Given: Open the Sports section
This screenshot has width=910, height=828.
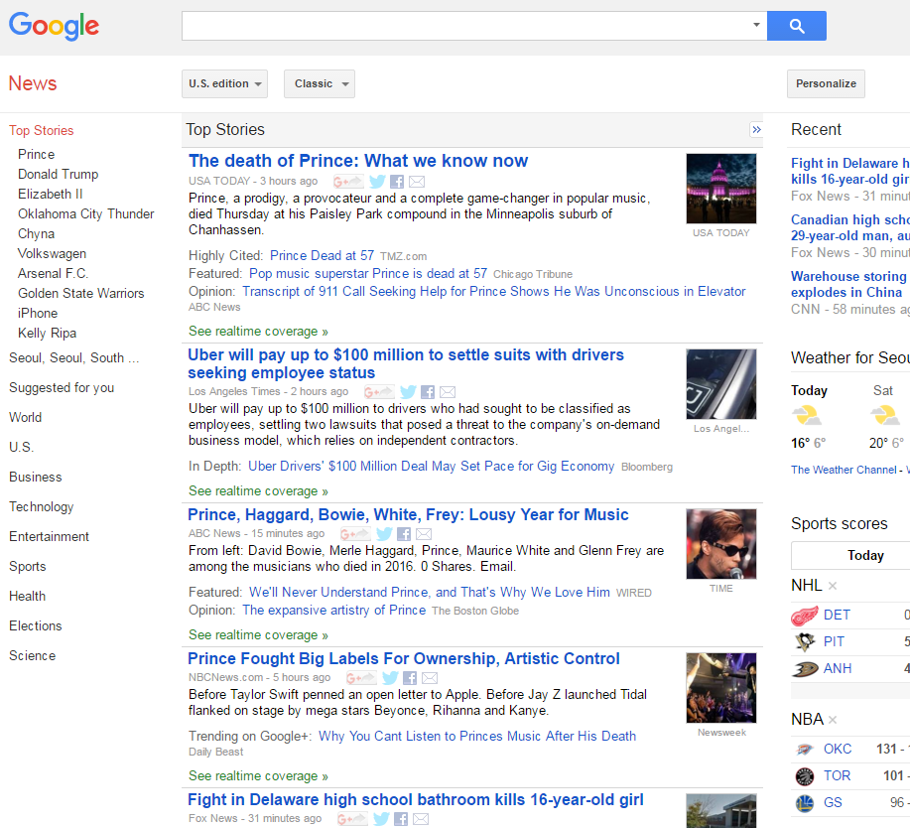Looking at the screenshot, I should click(27, 567).
